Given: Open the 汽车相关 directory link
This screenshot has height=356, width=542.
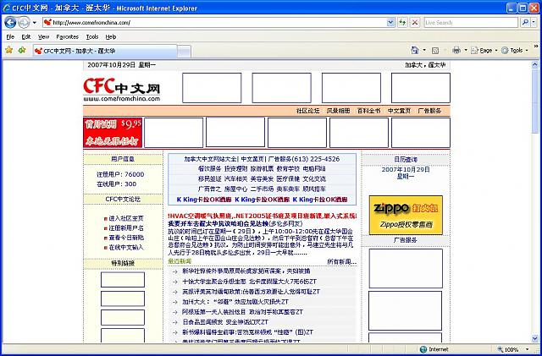Looking at the screenshot, I should coord(235,179).
